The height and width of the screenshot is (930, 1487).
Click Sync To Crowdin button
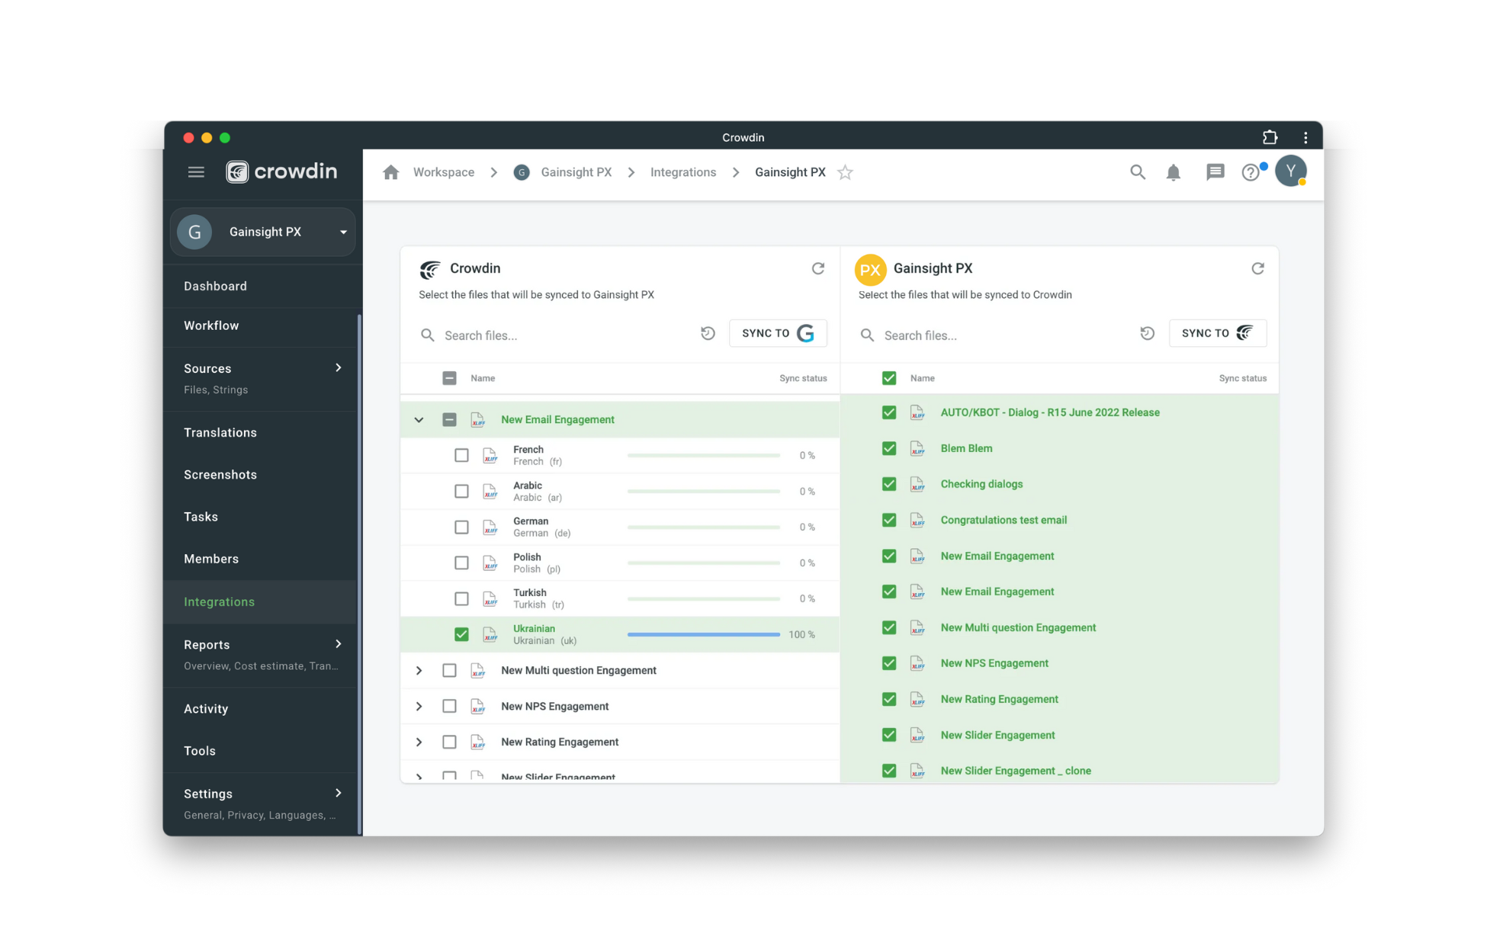1218,333
